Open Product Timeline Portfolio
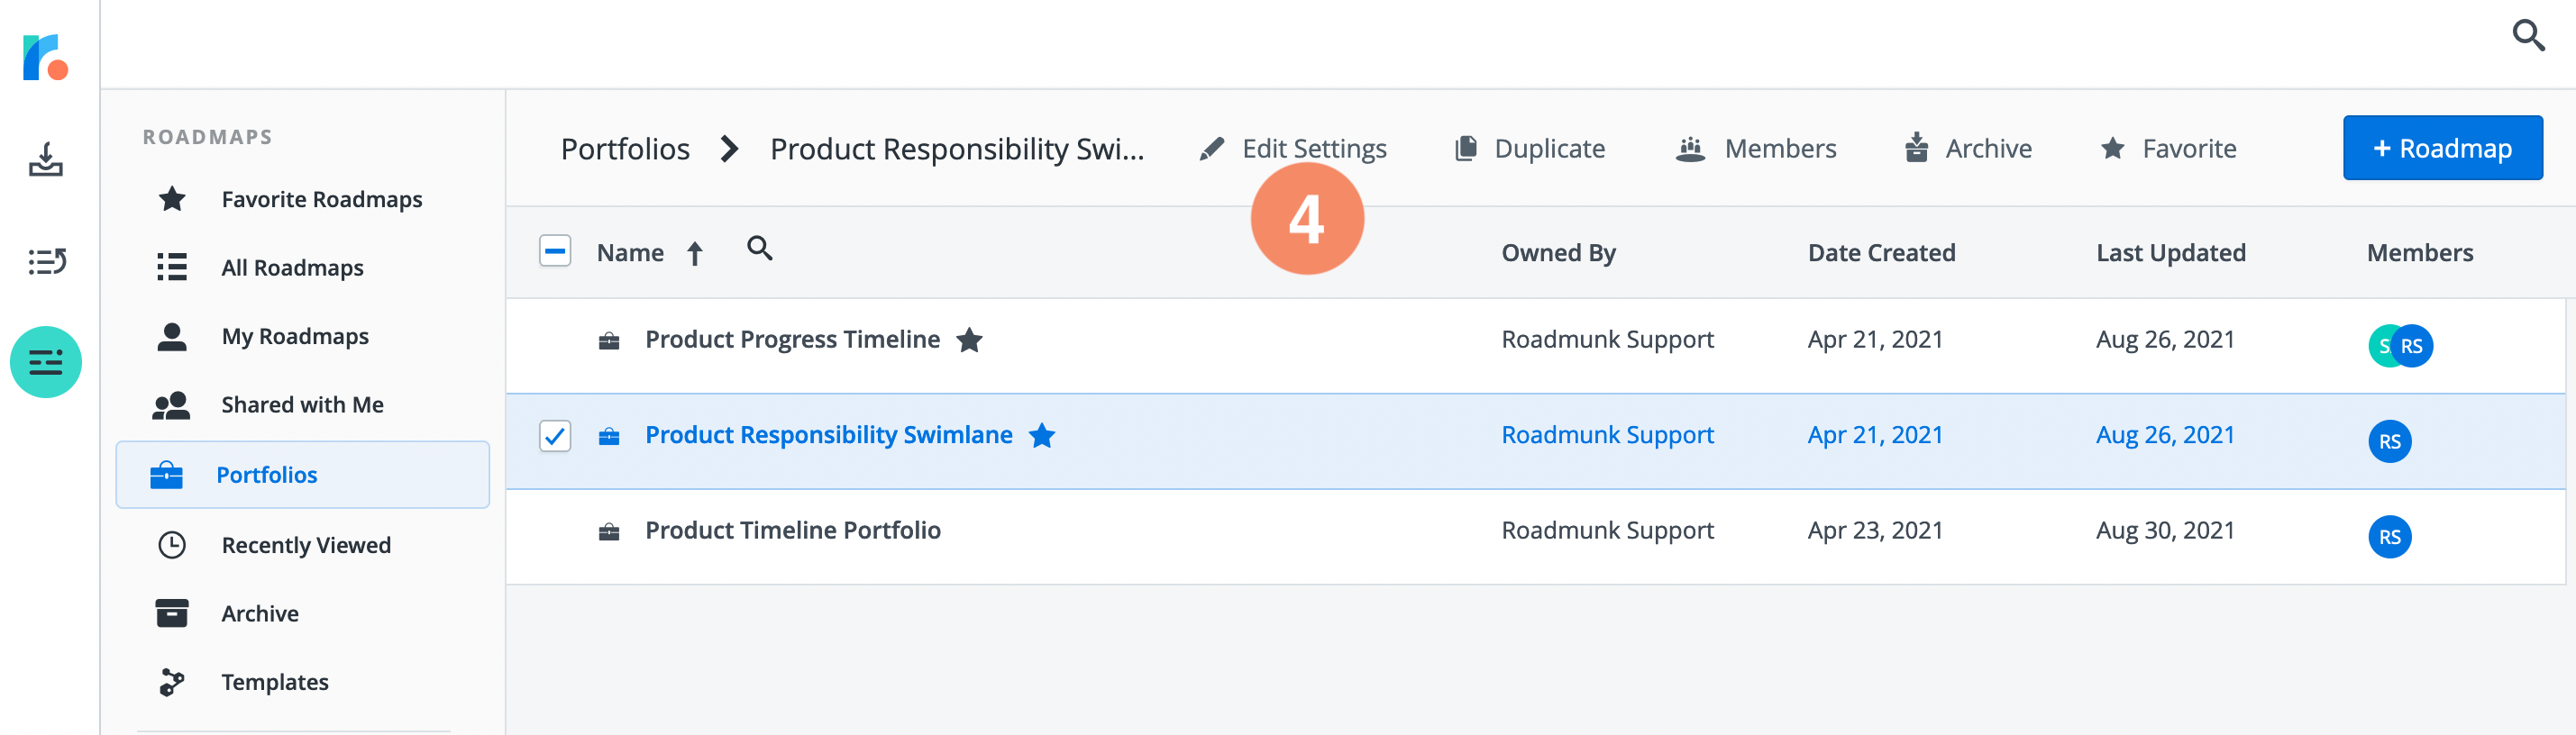 (792, 531)
